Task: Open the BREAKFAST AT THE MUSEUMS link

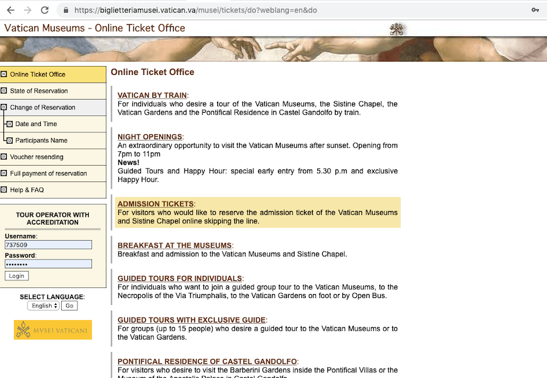Action: point(175,245)
